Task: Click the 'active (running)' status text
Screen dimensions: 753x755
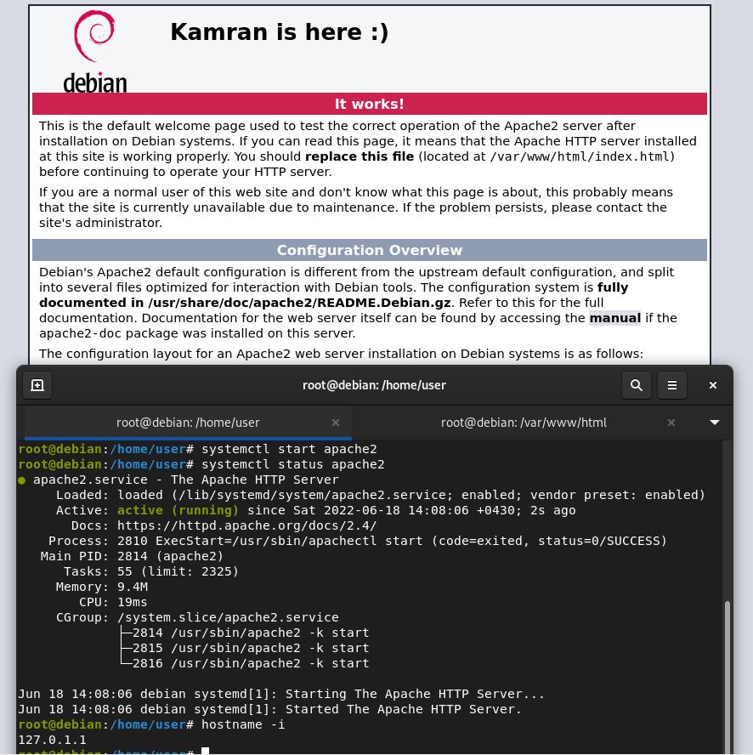Action: point(178,510)
